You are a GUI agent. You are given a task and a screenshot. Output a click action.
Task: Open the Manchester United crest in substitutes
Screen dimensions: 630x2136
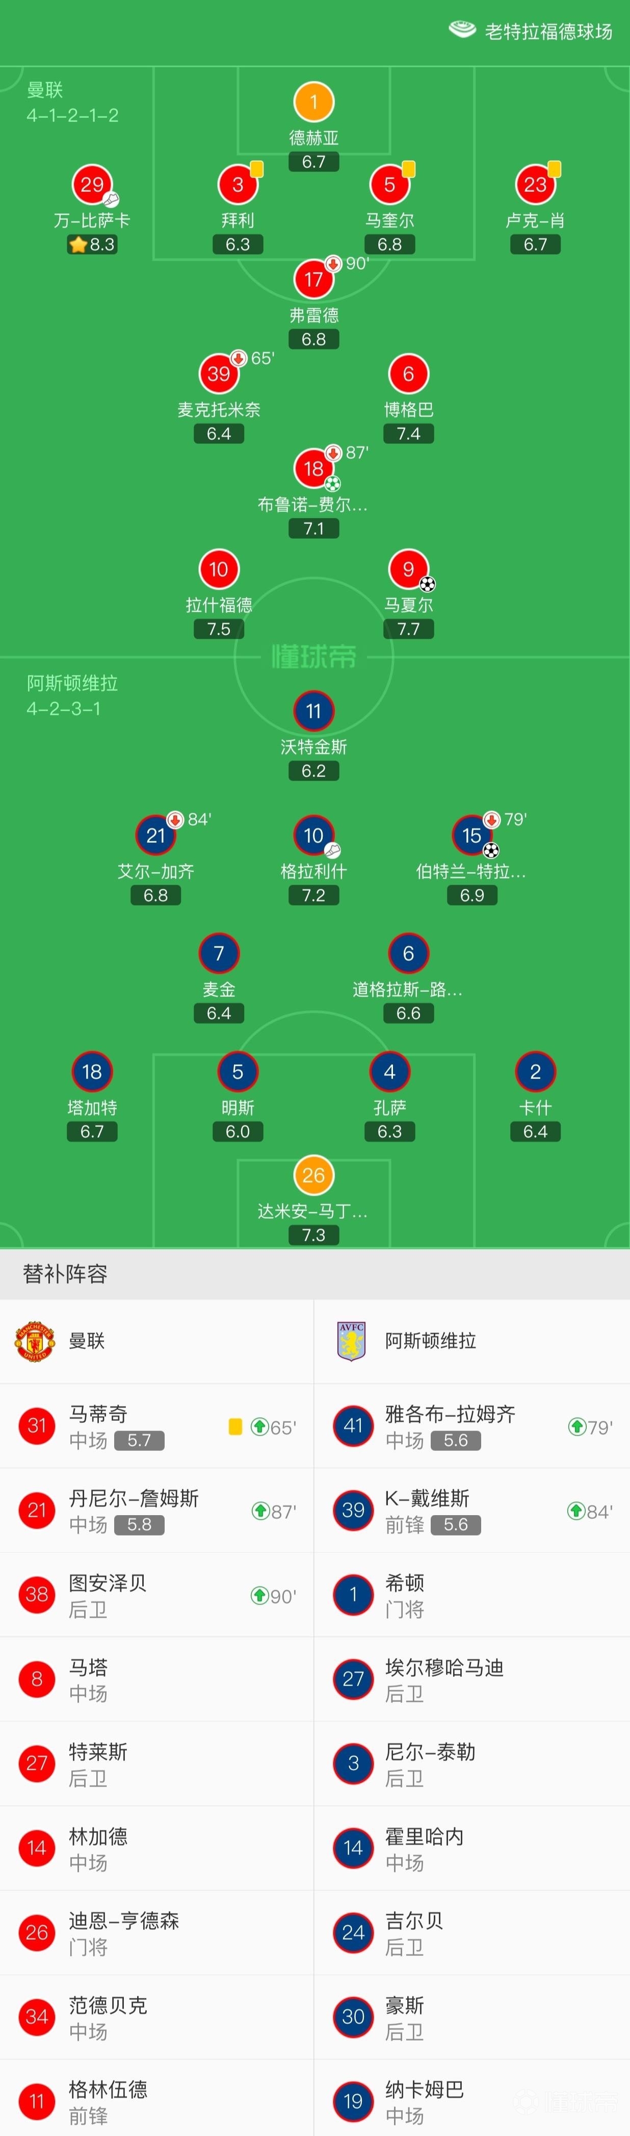(x=35, y=1341)
